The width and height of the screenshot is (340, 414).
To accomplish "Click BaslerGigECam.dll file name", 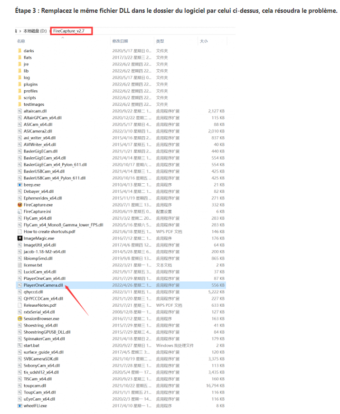I will point(41,151).
